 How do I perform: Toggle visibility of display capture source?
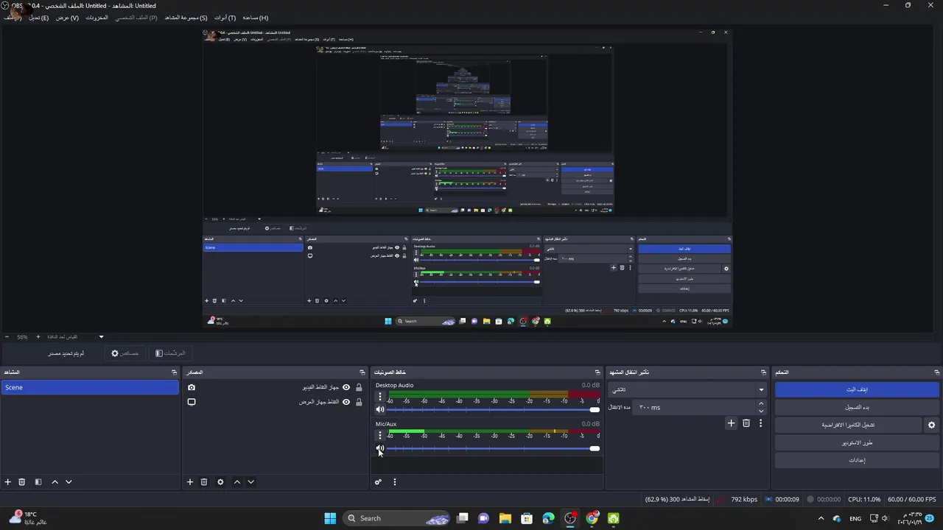[346, 402]
